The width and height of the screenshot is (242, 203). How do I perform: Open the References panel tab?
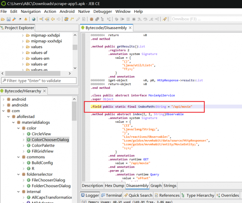[167, 196]
